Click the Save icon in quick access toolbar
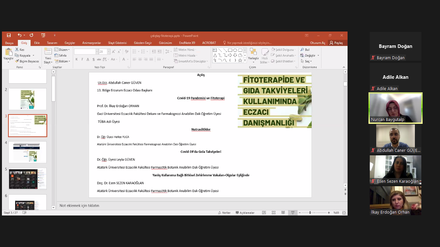Screen dimensions: 440x247 [x=9, y=35]
